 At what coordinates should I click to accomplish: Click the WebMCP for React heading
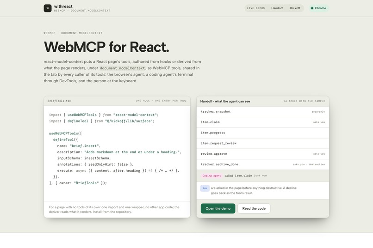tap(106, 47)
